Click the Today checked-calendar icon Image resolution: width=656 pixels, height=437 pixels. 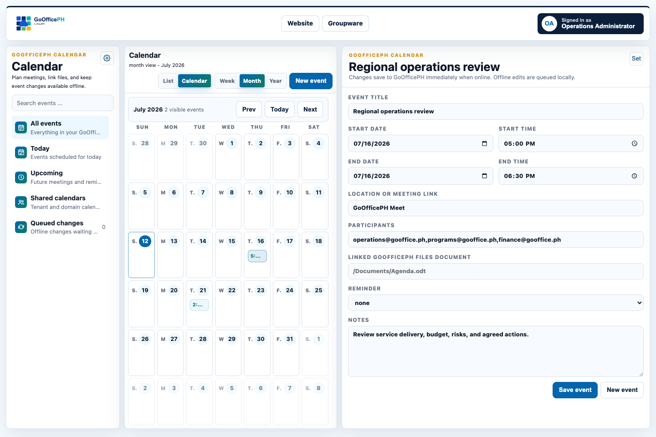coord(21,152)
